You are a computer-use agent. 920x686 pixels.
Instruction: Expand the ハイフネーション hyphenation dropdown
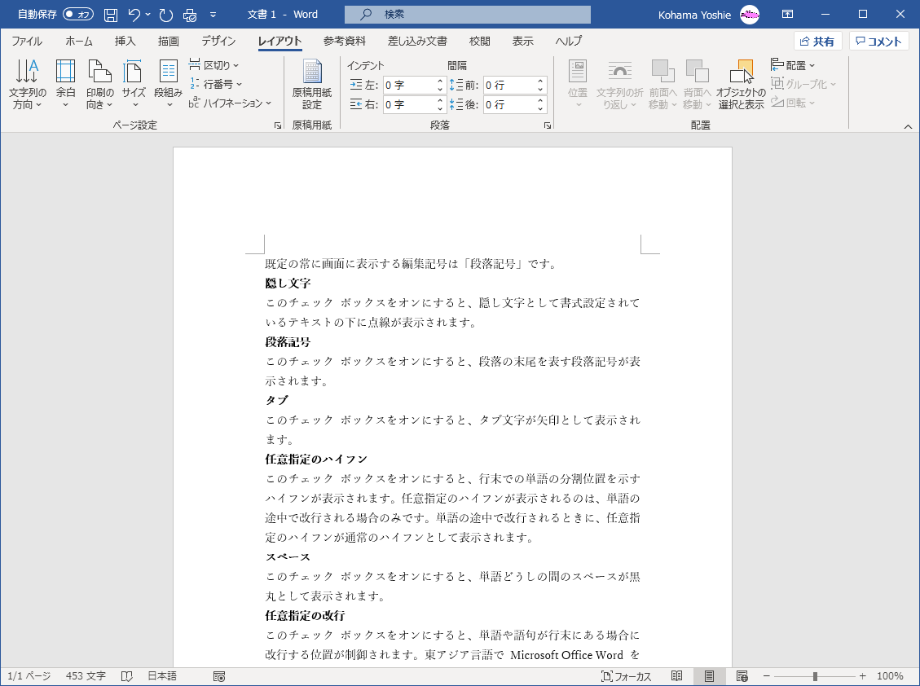[231, 103]
